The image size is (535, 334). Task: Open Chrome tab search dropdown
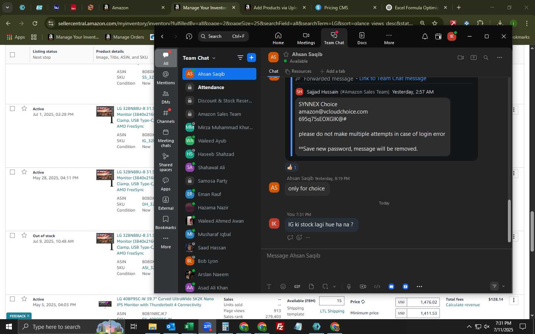(7, 7)
